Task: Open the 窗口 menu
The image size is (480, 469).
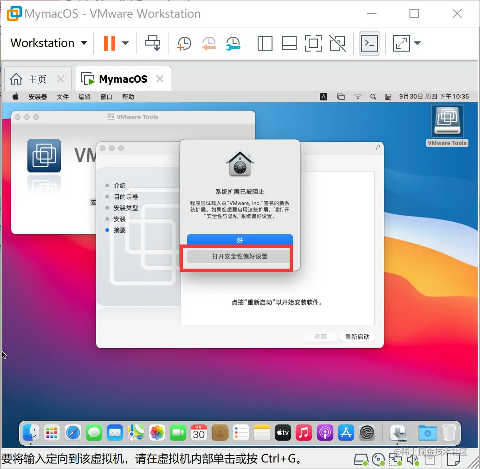Action: [x=106, y=97]
